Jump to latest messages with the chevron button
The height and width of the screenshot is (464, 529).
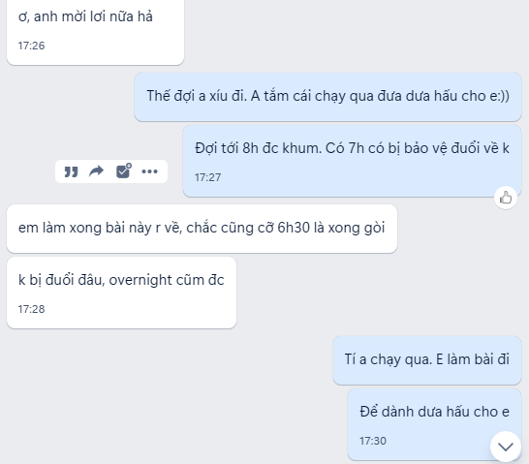pos(506,447)
